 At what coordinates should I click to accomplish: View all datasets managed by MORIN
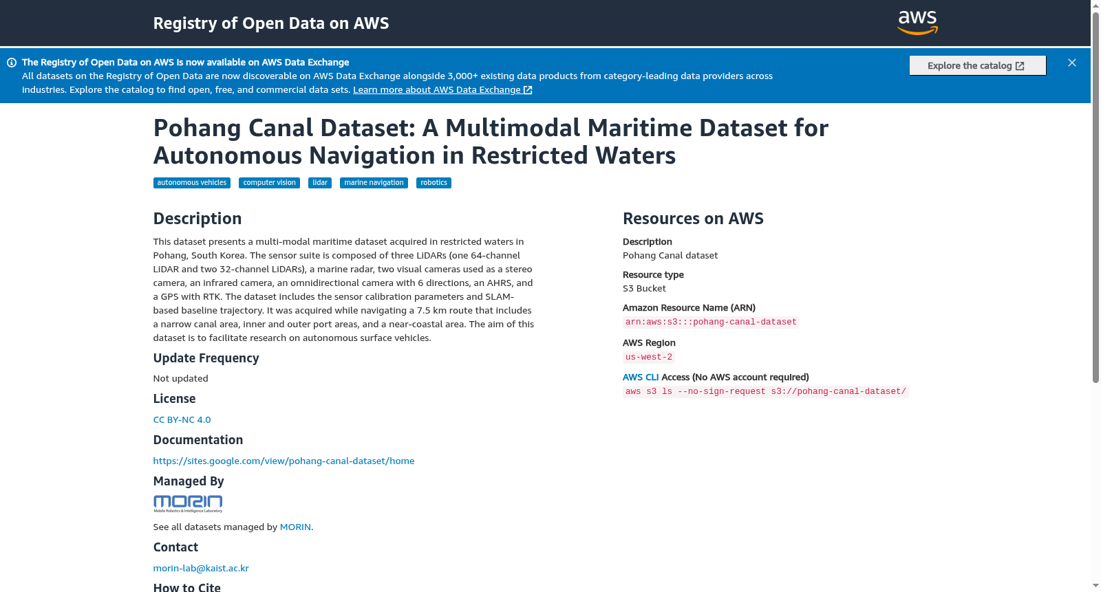click(x=295, y=527)
